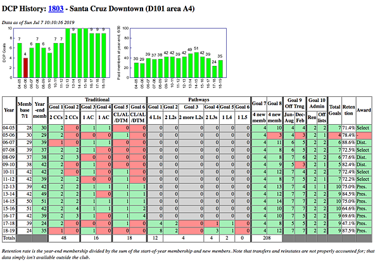Screen dimensions: 380x263
Task: Click the '4 L1s' subheader
Action: coord(155,118)
